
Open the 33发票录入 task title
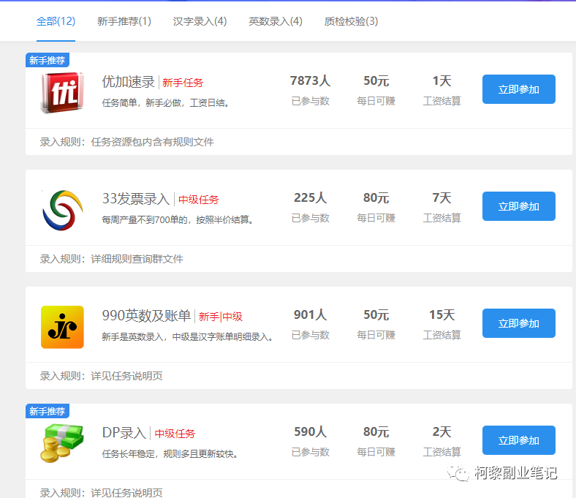135,199
